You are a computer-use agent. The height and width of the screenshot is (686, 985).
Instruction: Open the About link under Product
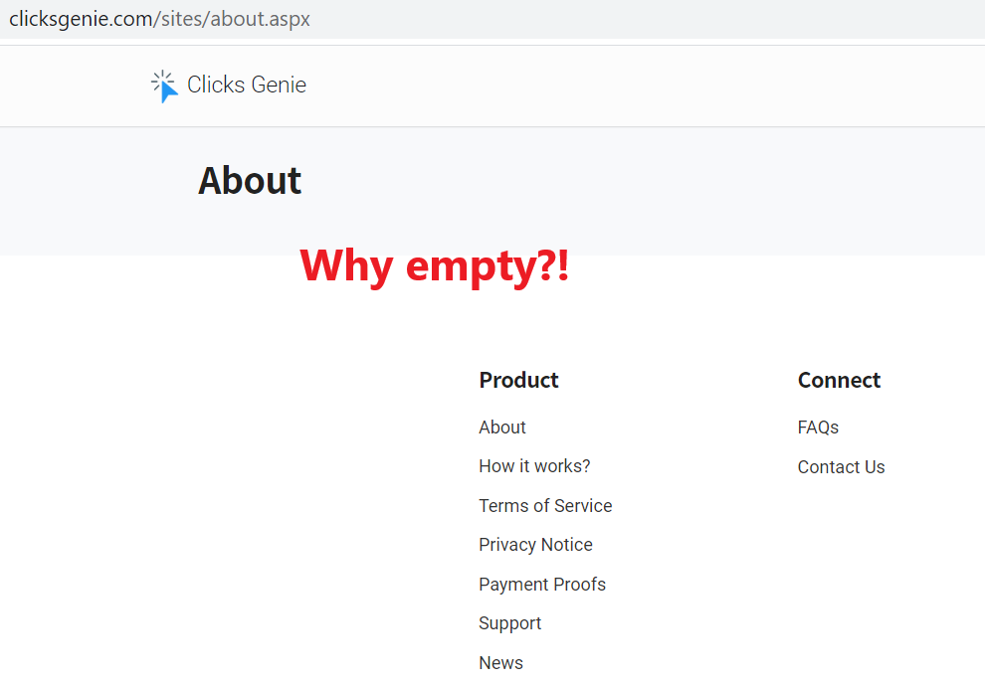[x=502, y=428]
